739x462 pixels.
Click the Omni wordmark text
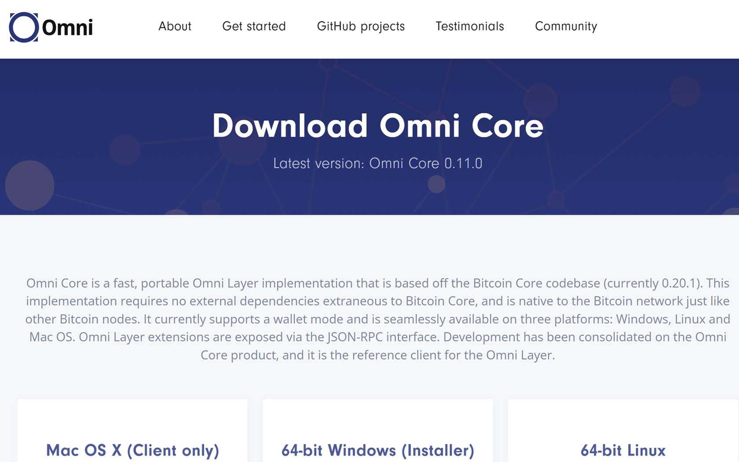point(67,28)
